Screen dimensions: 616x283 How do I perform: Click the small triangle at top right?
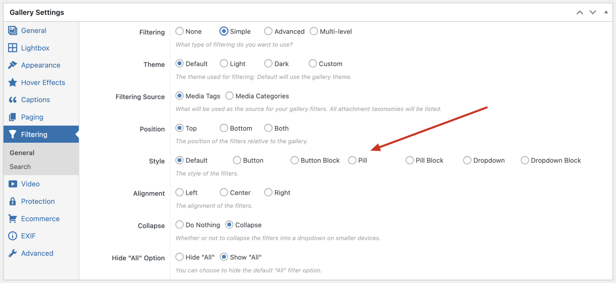click(x=606, y=12)
